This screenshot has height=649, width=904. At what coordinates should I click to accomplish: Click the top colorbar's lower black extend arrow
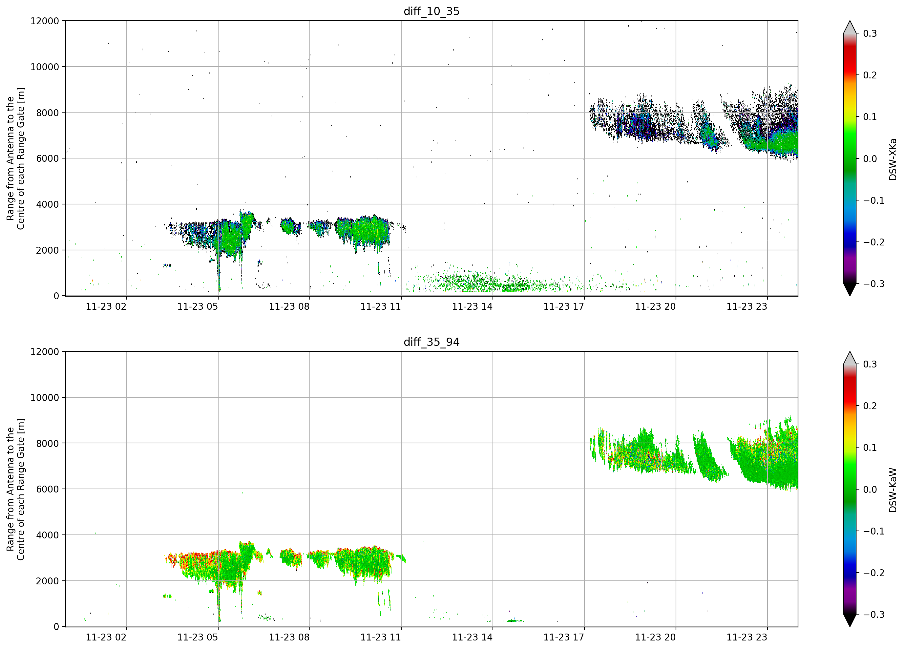(x=850, y=290)
